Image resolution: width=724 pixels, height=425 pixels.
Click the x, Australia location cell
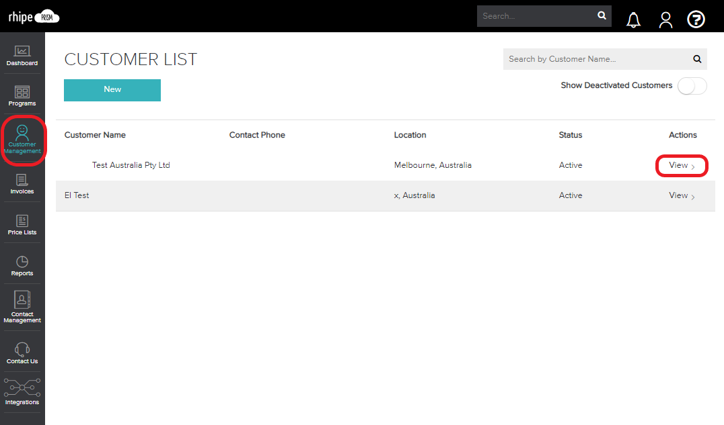414,195
